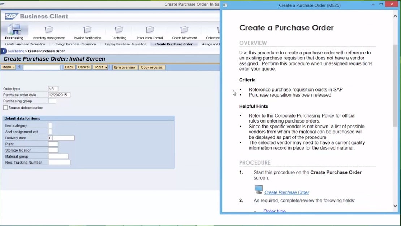The height and width of the screenshot is (226, 401).
Task: Click the Back button
Action: coord(69,67)
